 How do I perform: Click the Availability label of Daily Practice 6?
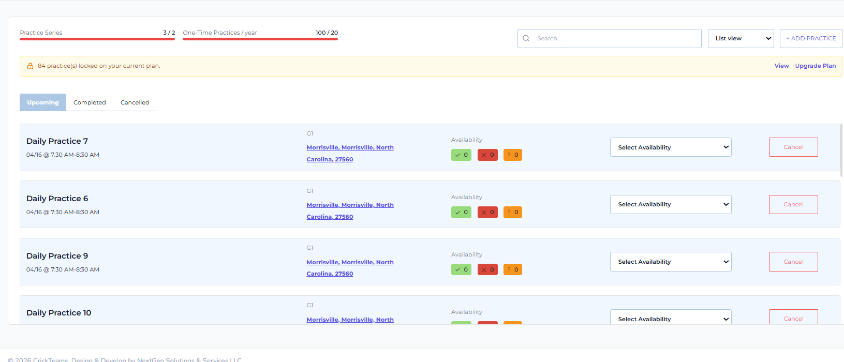[x=467, y=197]
